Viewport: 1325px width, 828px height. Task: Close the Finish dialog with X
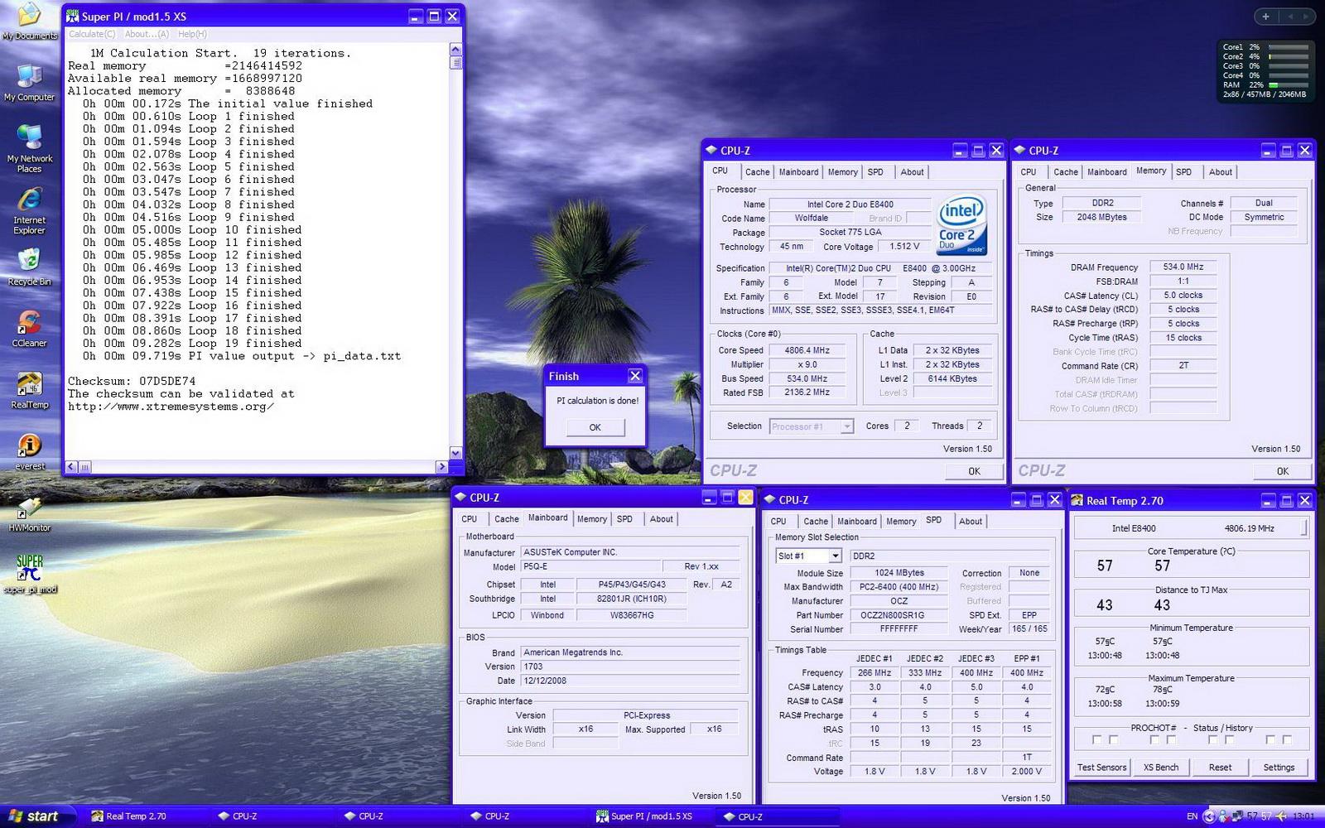coord(634,376)
